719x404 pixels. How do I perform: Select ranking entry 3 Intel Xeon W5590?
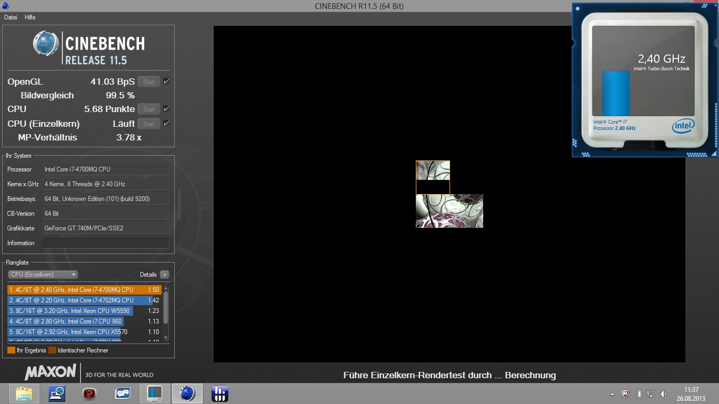[x=84, y=311]
